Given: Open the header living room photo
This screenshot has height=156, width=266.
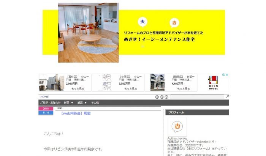Looking at the screenshot, I should [89, 33].
